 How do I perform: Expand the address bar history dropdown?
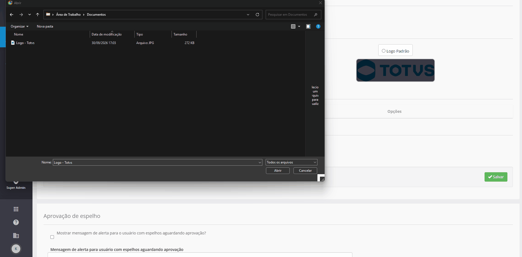point(248,15)
